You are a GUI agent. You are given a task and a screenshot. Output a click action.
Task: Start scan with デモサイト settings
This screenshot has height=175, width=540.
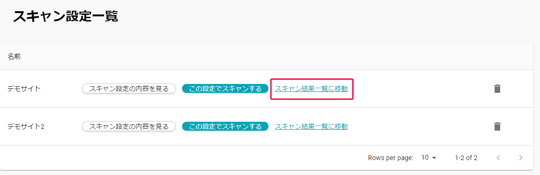(x=225, y=89)
